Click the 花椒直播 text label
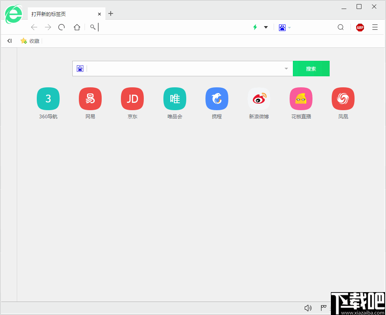Viewport: 386px width, 315px height. click(x=301, y=117)
